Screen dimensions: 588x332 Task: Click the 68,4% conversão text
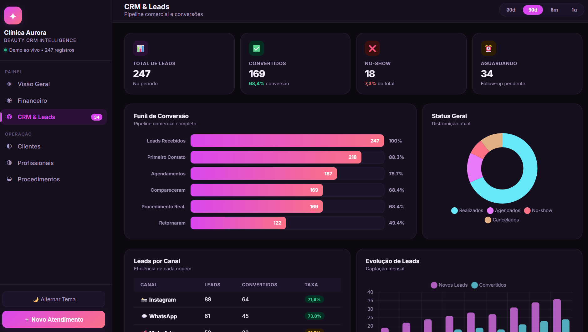click(269, 84)
